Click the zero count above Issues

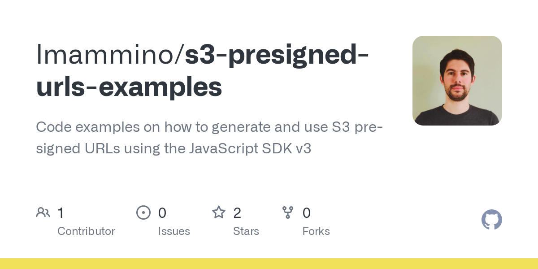(x=162, y=213)
